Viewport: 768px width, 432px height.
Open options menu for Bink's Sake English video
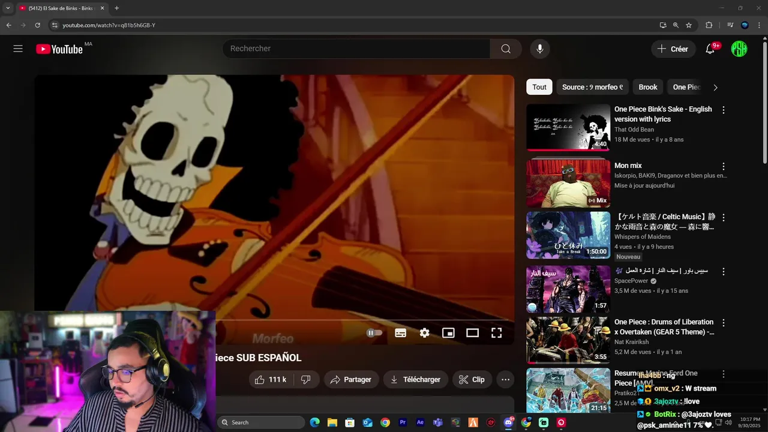[724, 110]
